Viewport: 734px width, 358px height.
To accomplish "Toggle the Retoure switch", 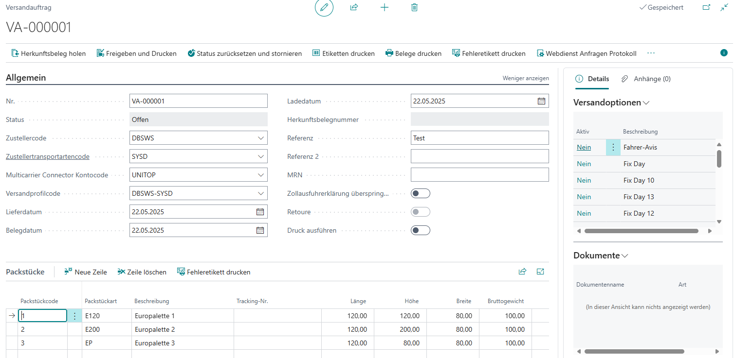I will pos(420,212).
